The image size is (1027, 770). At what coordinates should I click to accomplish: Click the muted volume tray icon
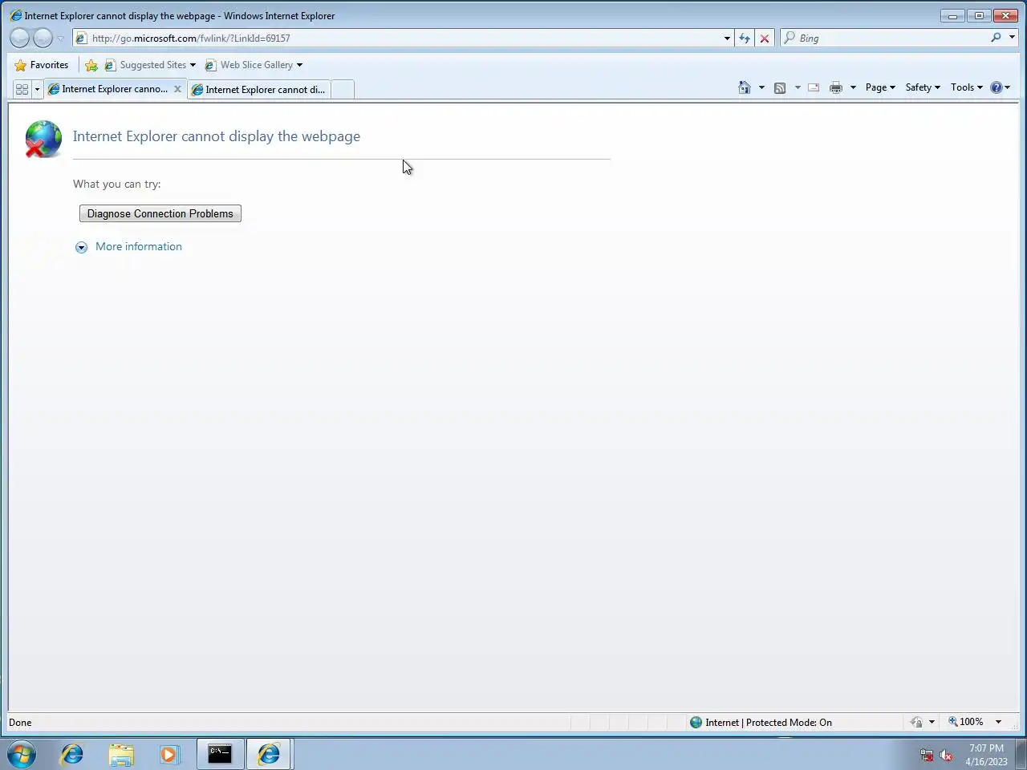click(x=946, y=755)
